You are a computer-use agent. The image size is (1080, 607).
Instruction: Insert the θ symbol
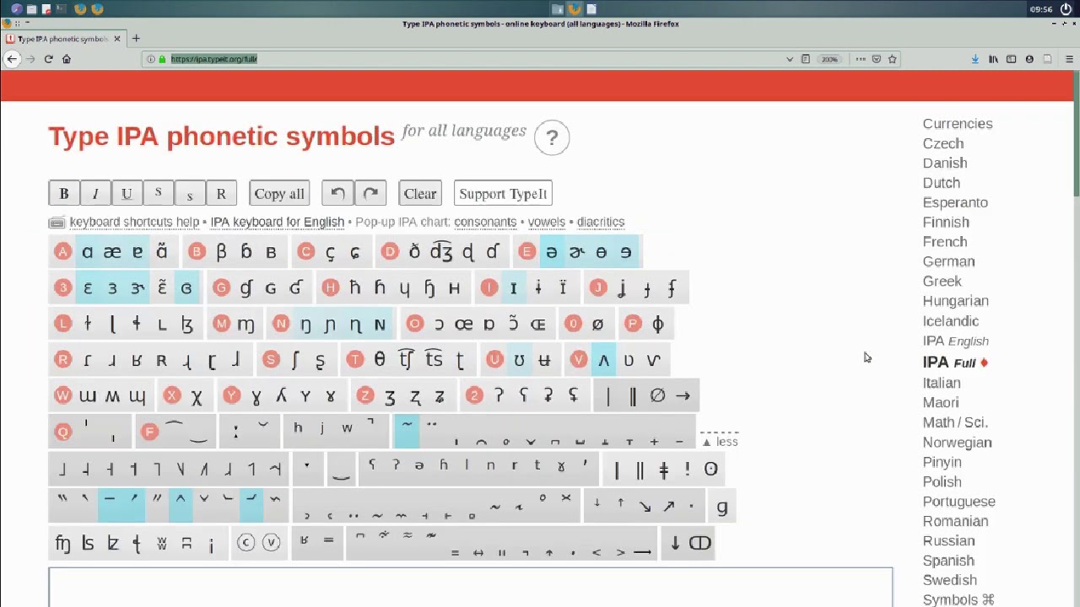coord(379,360)
